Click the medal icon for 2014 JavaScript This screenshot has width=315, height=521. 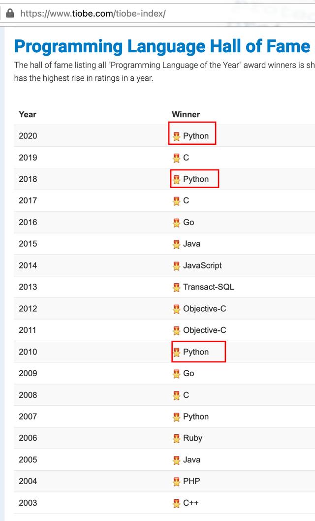click(176, 266)
